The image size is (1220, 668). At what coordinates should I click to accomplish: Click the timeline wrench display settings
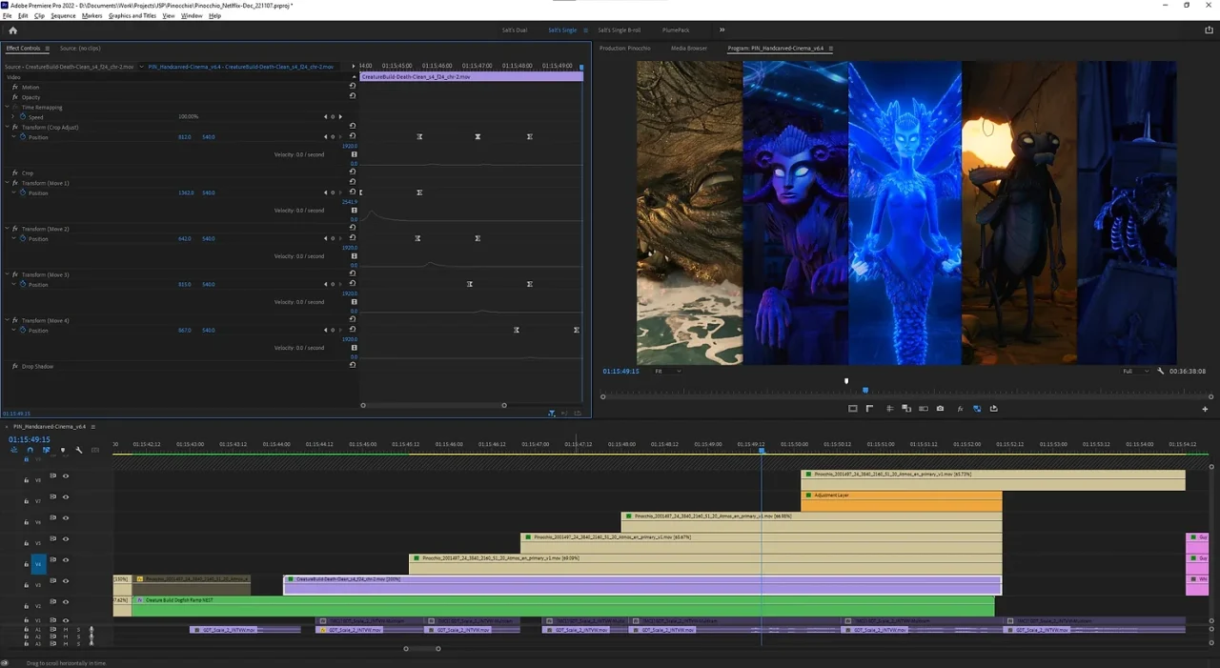(79, 450)
